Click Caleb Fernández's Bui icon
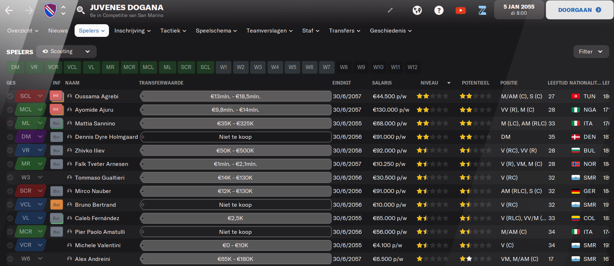The height and width of the screenshot is (266, 614). point(56,218)
